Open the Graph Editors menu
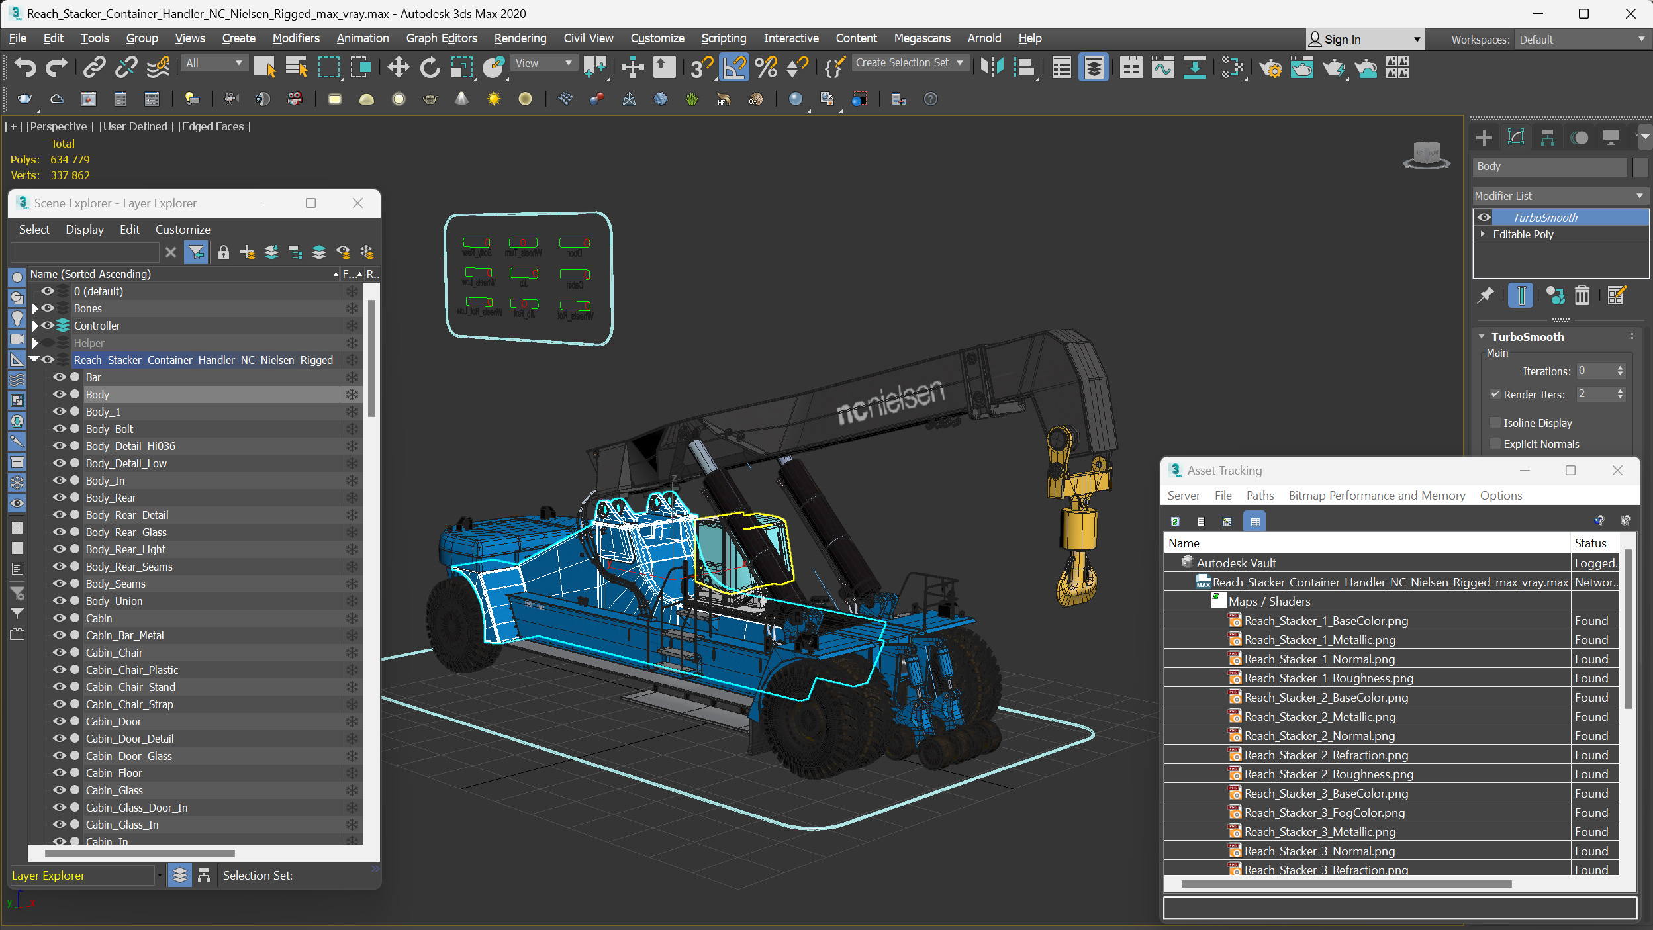This screenshot has width=1653, height=930. [442, 38]
